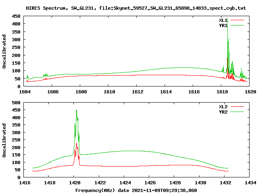Click the 1426 x-axis tick label
Screen dimensions: 258x194
[150, 183]
